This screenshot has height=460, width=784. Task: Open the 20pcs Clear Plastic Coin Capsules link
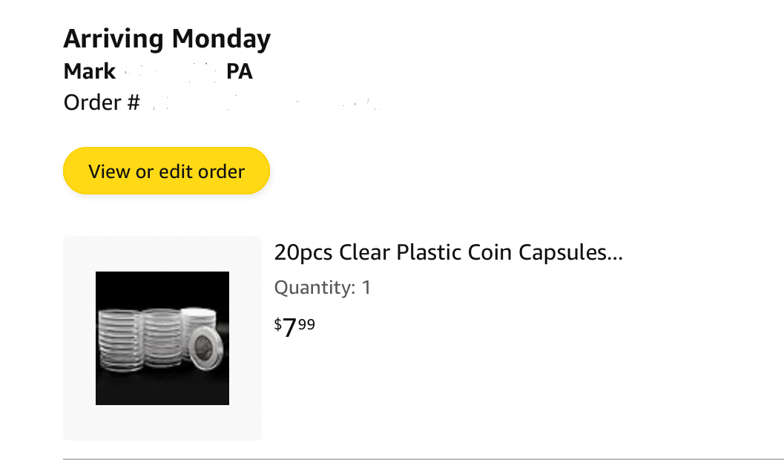448,253
